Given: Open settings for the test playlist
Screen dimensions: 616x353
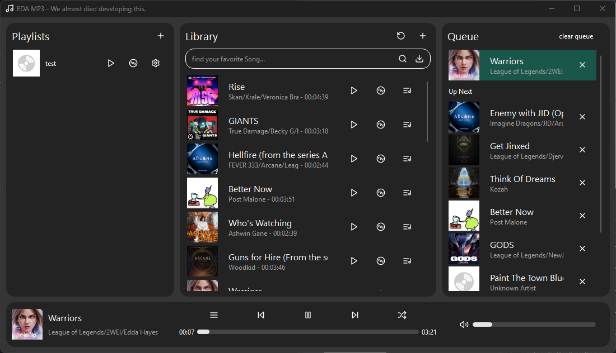Looking at the screenshot, I should click(156, 63).
